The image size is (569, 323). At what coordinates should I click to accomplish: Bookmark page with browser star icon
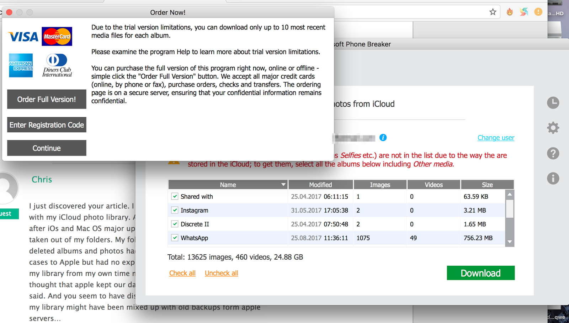coord(493,12)
